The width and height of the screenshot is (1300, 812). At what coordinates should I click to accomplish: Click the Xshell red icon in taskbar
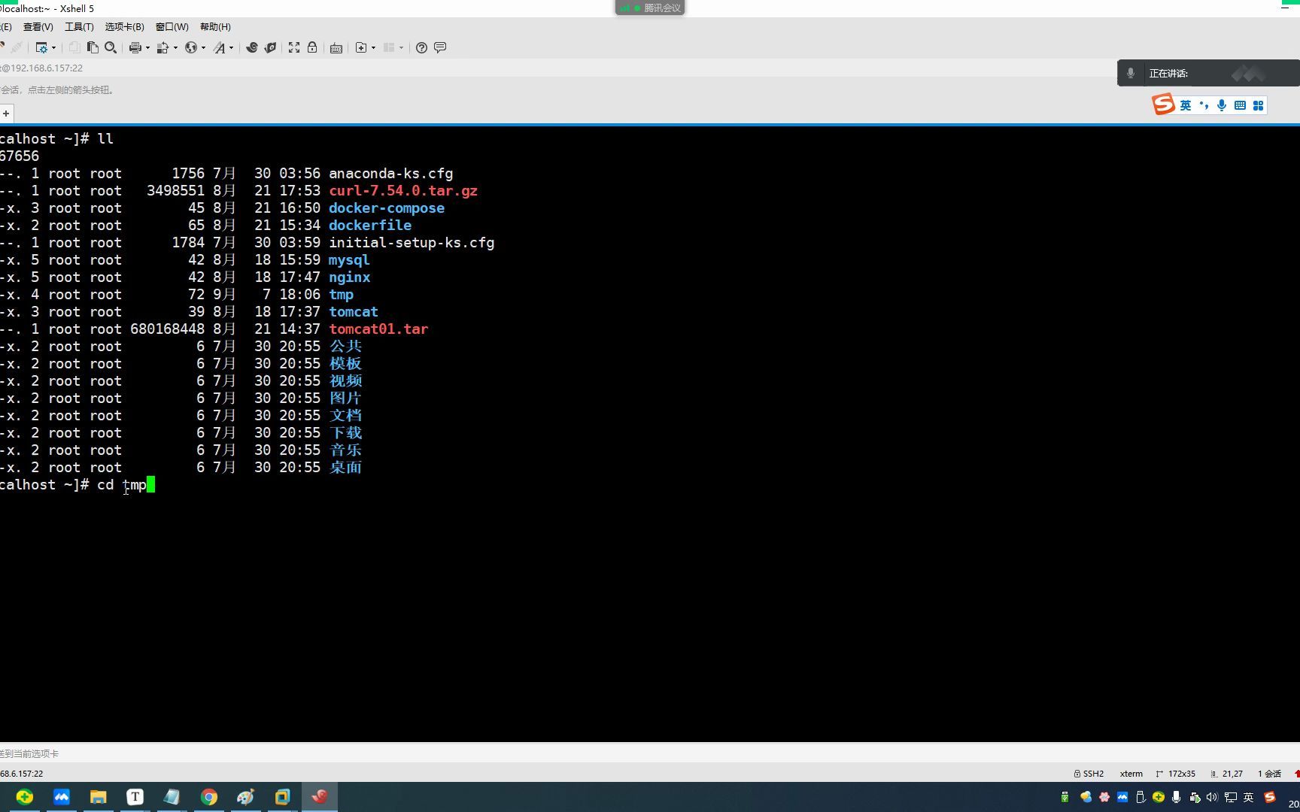pyautogui.click(x=320, y=797)
